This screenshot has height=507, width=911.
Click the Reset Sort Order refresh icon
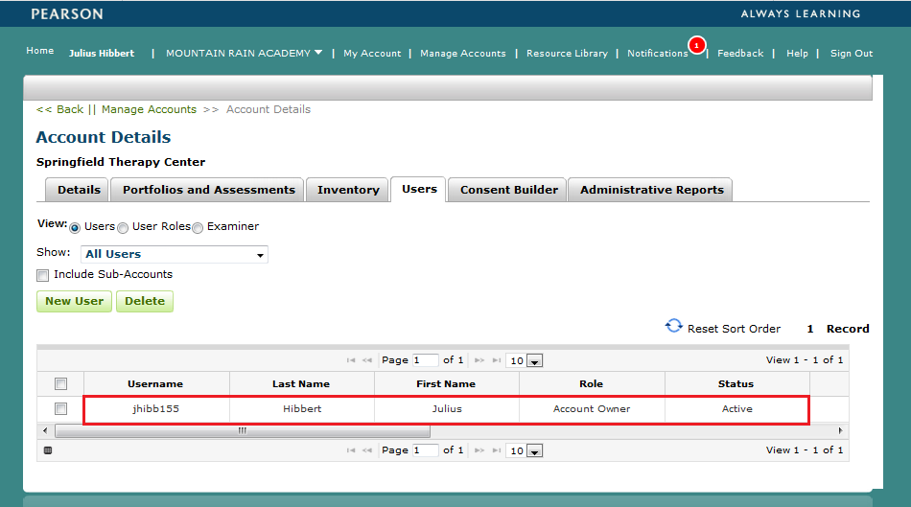(674, 327)
